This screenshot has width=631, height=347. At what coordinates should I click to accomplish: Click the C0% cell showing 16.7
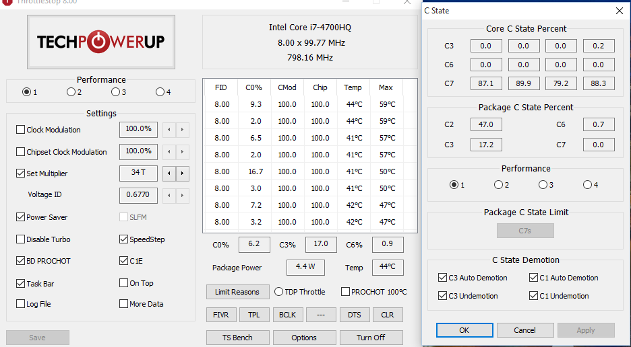tap(256, 171)
